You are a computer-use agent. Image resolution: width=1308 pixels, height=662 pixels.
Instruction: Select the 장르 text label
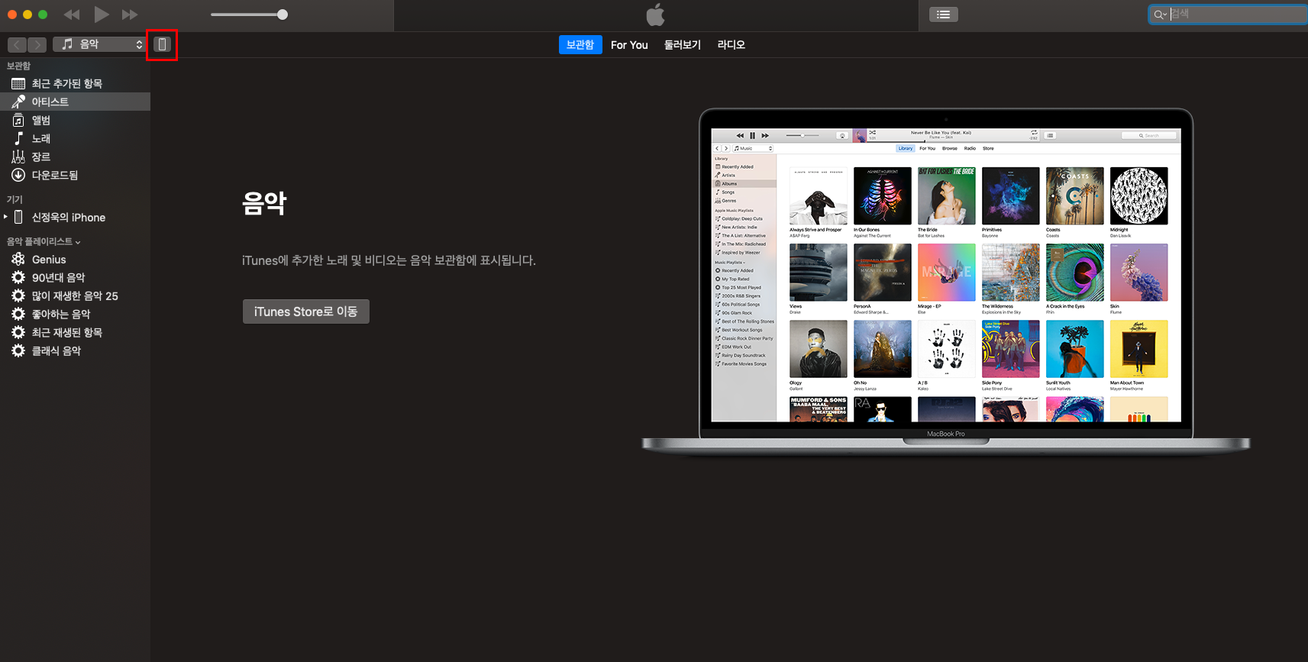41,157
